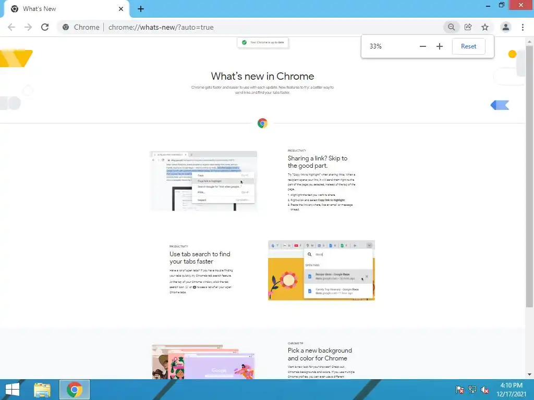Click the copy link to highlight screenshot

point(203,181)
